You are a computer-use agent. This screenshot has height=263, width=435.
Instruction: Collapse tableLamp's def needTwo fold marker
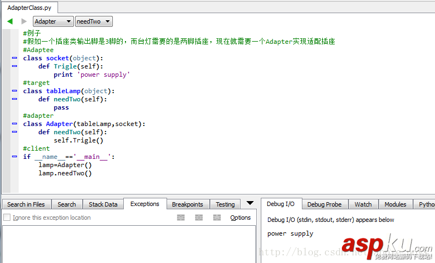click(x=14, y=99)
